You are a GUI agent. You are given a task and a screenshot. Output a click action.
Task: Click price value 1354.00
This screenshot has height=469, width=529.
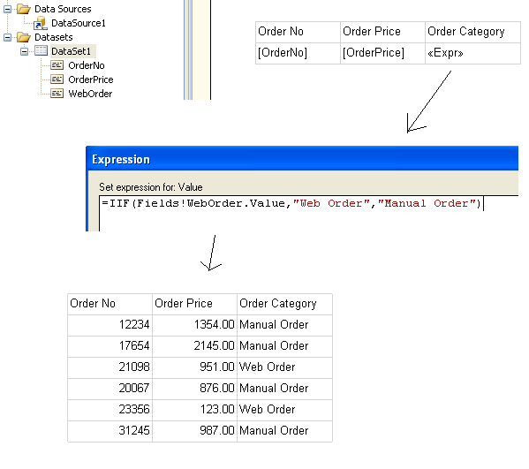pyautogui.click(x=215, y=324)
